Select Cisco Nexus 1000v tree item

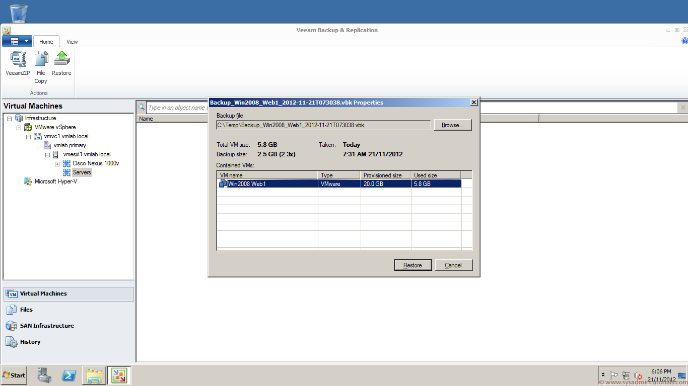click(96, 163)
